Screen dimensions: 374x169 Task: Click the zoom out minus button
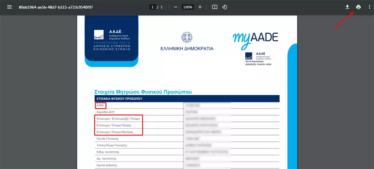coord(175,7)
